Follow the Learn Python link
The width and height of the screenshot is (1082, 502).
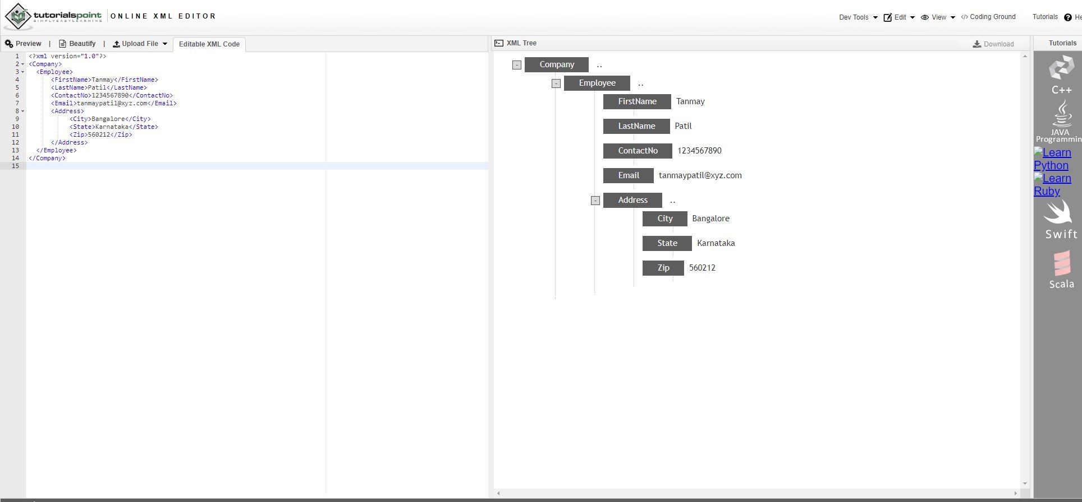[x=1052, y=159]
